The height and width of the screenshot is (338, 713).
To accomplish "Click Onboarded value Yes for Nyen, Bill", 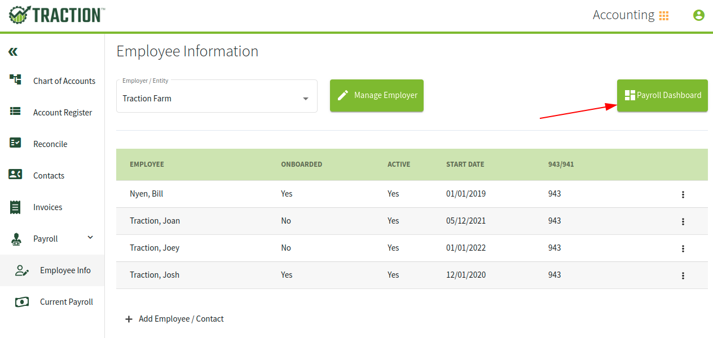I will (287, 194).
